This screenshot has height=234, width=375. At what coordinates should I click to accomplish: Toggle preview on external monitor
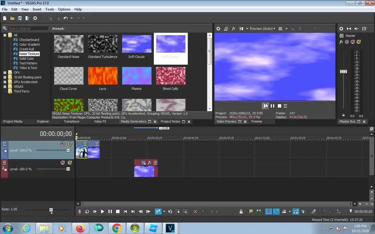point(226,29)
